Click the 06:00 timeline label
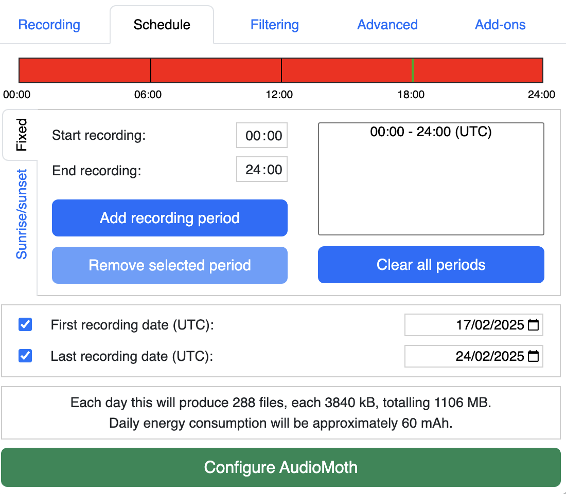The image size is (566, 494). 148,95
